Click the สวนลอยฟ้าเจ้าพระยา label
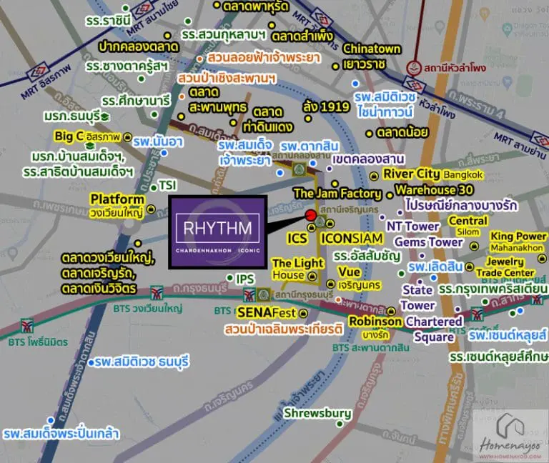The image size is (549, 463). coord(264,57)
